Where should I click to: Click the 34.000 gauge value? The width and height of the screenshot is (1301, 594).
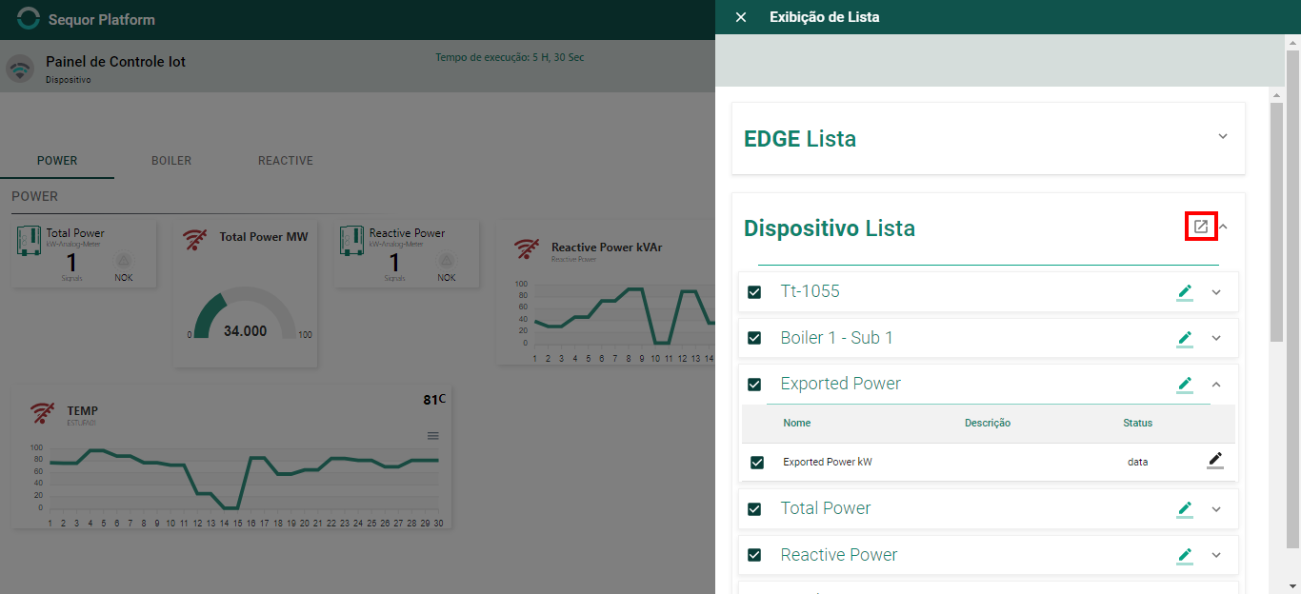coord(245,331)
